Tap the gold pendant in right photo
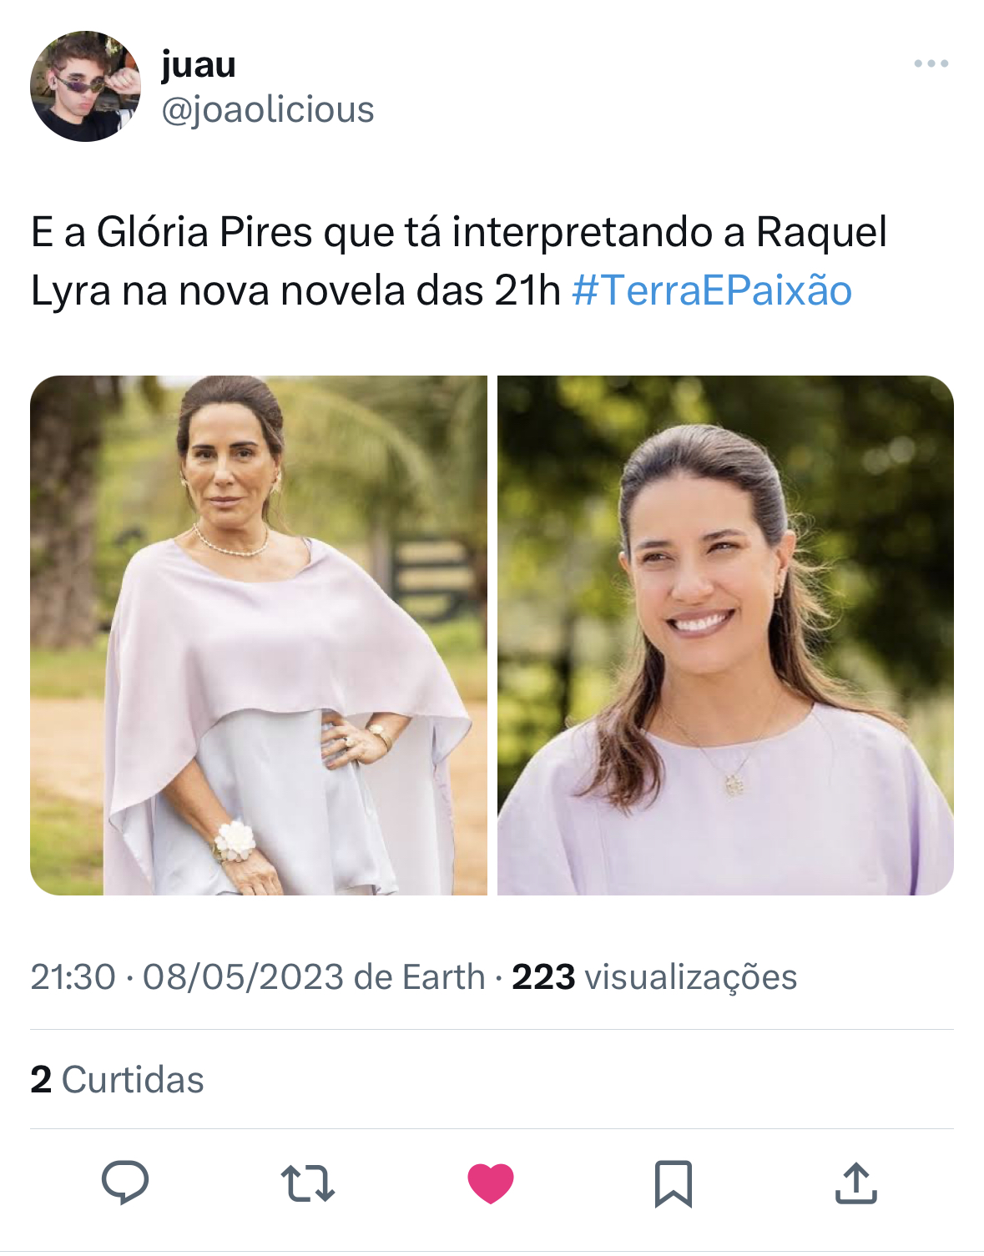 point(734,784)
